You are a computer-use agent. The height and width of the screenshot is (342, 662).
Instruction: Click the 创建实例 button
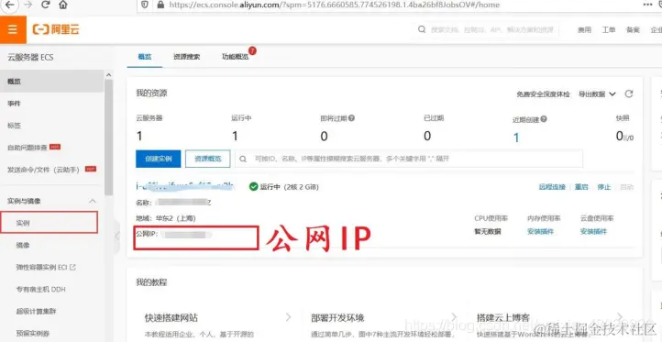[159, 160]
